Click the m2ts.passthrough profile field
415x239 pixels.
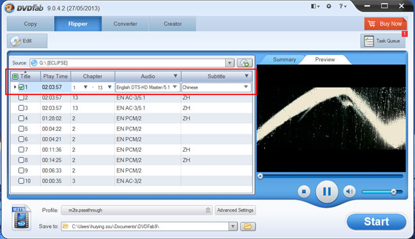click(137, 210)
